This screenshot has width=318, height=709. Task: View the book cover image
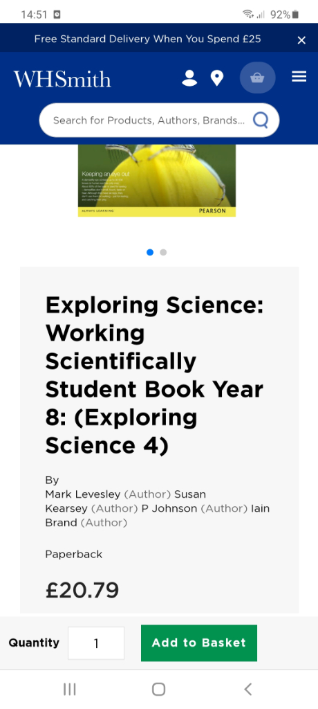[x=157, y=181]
